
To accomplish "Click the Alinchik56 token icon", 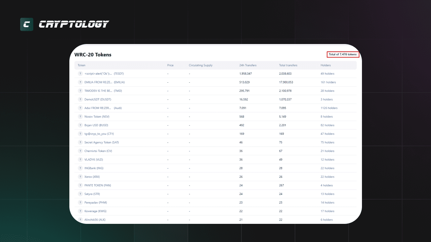I will tap(80, 220).
